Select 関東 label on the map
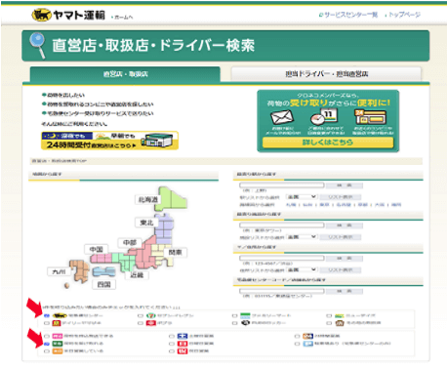This screenshot has width=447, height=370. point(176,253)
